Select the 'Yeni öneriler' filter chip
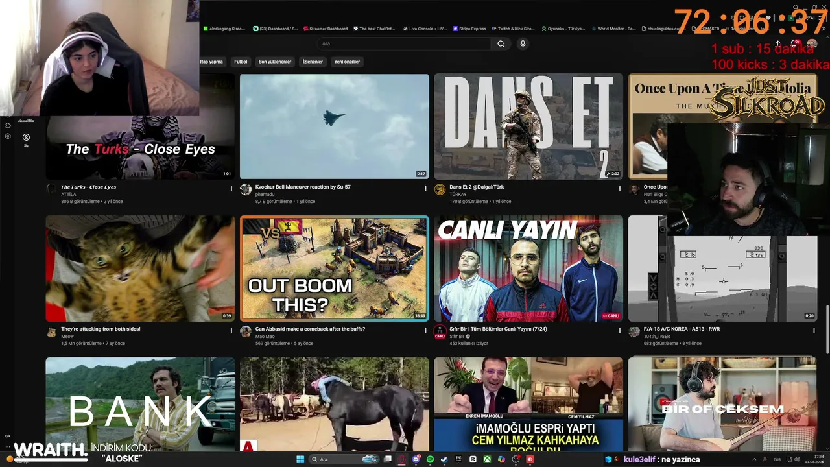This screenshot has width=830, height=467. click(347, 62)
